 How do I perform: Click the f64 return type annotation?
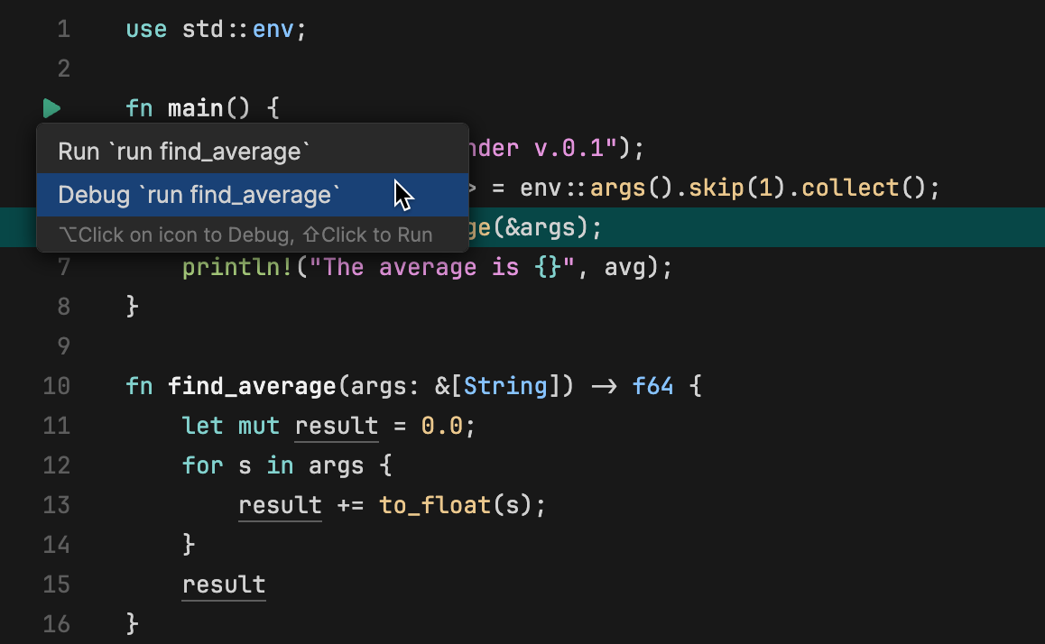[x=652, y=386]
